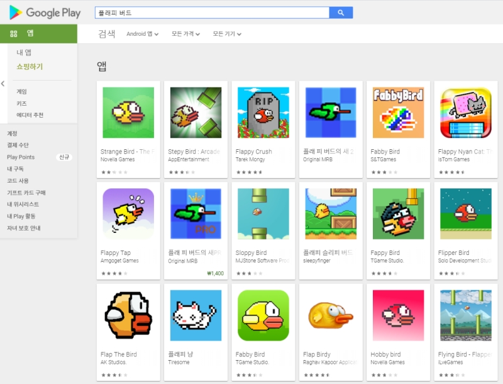
Task: Open Play Points in sidebar
Action: pos(21,157)
